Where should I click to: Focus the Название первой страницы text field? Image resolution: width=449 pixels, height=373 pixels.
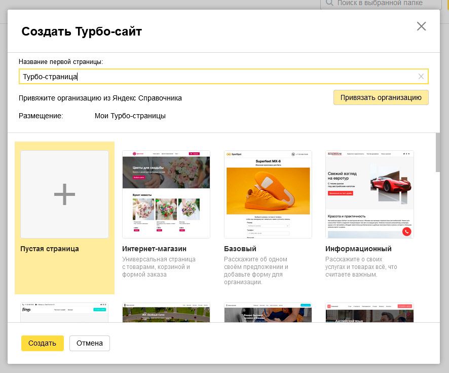click(x=218, y=77)
